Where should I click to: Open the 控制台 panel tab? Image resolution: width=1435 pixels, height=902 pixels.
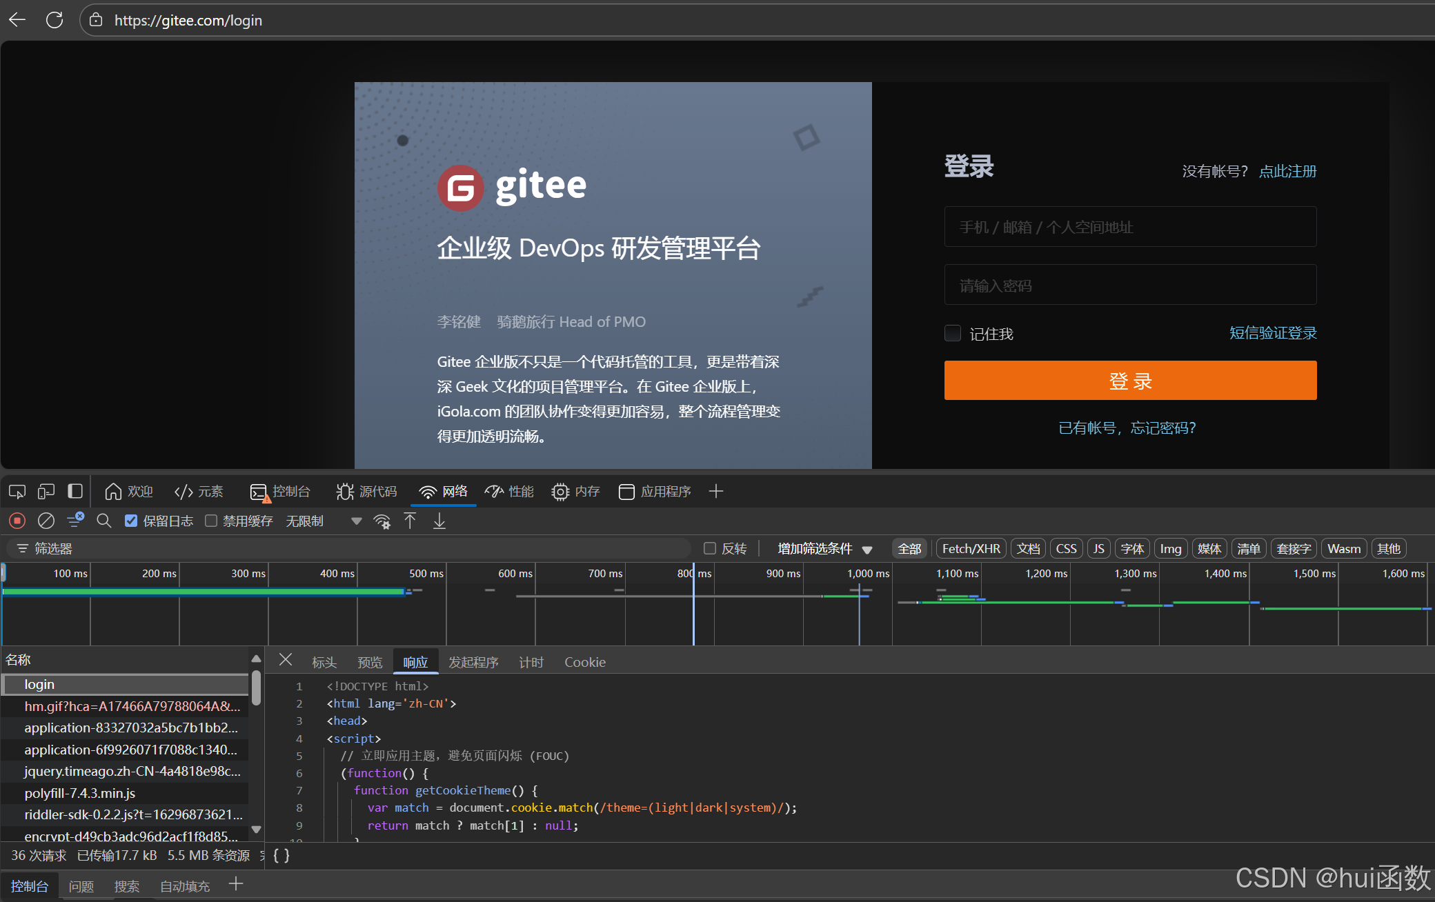coord(280,491)
